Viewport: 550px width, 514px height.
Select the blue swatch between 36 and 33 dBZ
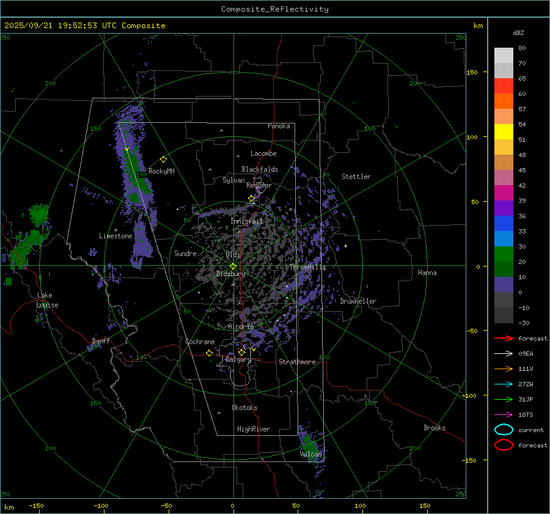click(x=504, y=224)
